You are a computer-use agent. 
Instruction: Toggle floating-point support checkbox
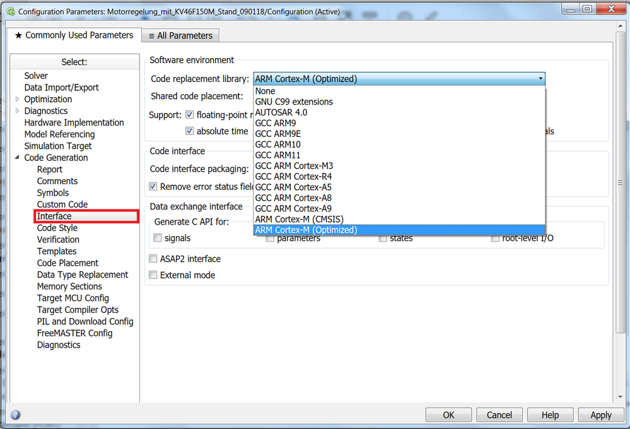pyautogui.click(x=189, y=115)
